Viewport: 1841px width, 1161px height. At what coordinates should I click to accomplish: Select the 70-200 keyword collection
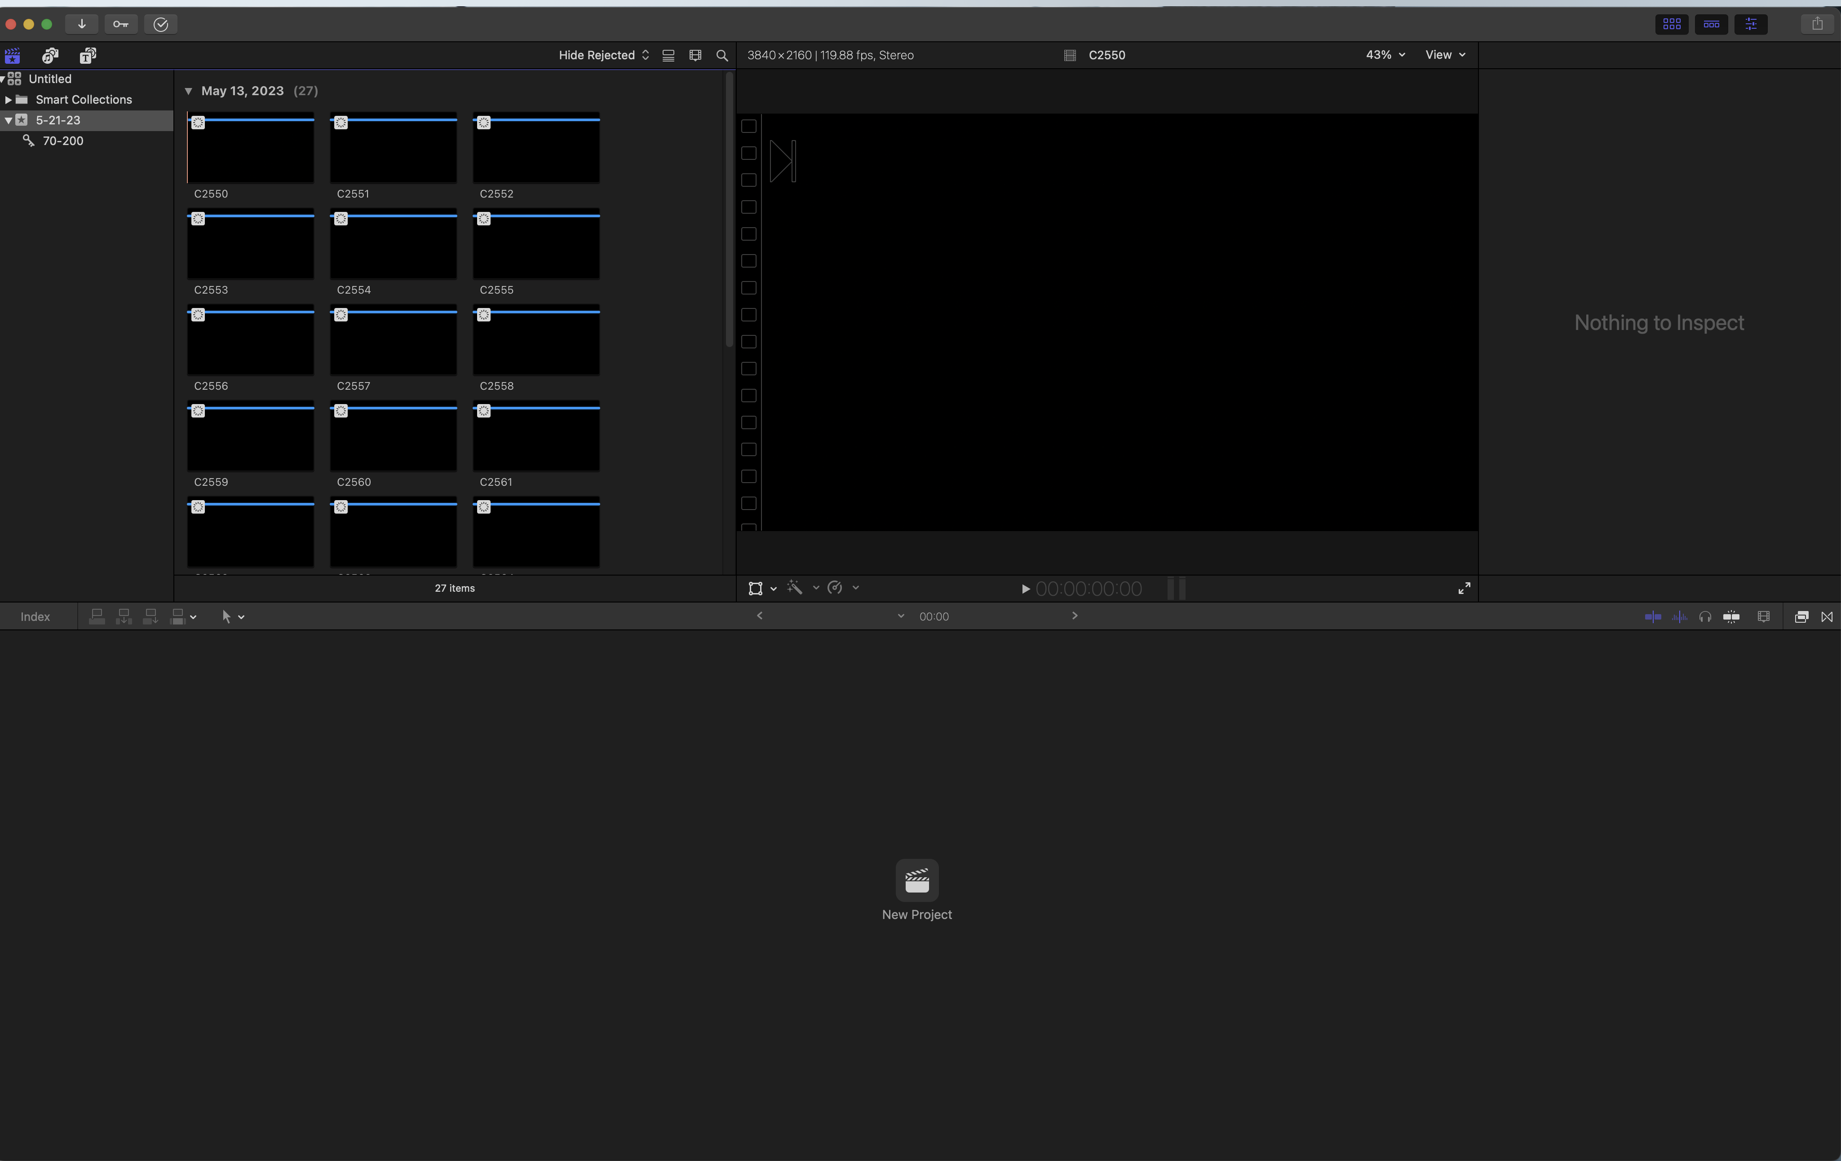(x=63, y=141)
